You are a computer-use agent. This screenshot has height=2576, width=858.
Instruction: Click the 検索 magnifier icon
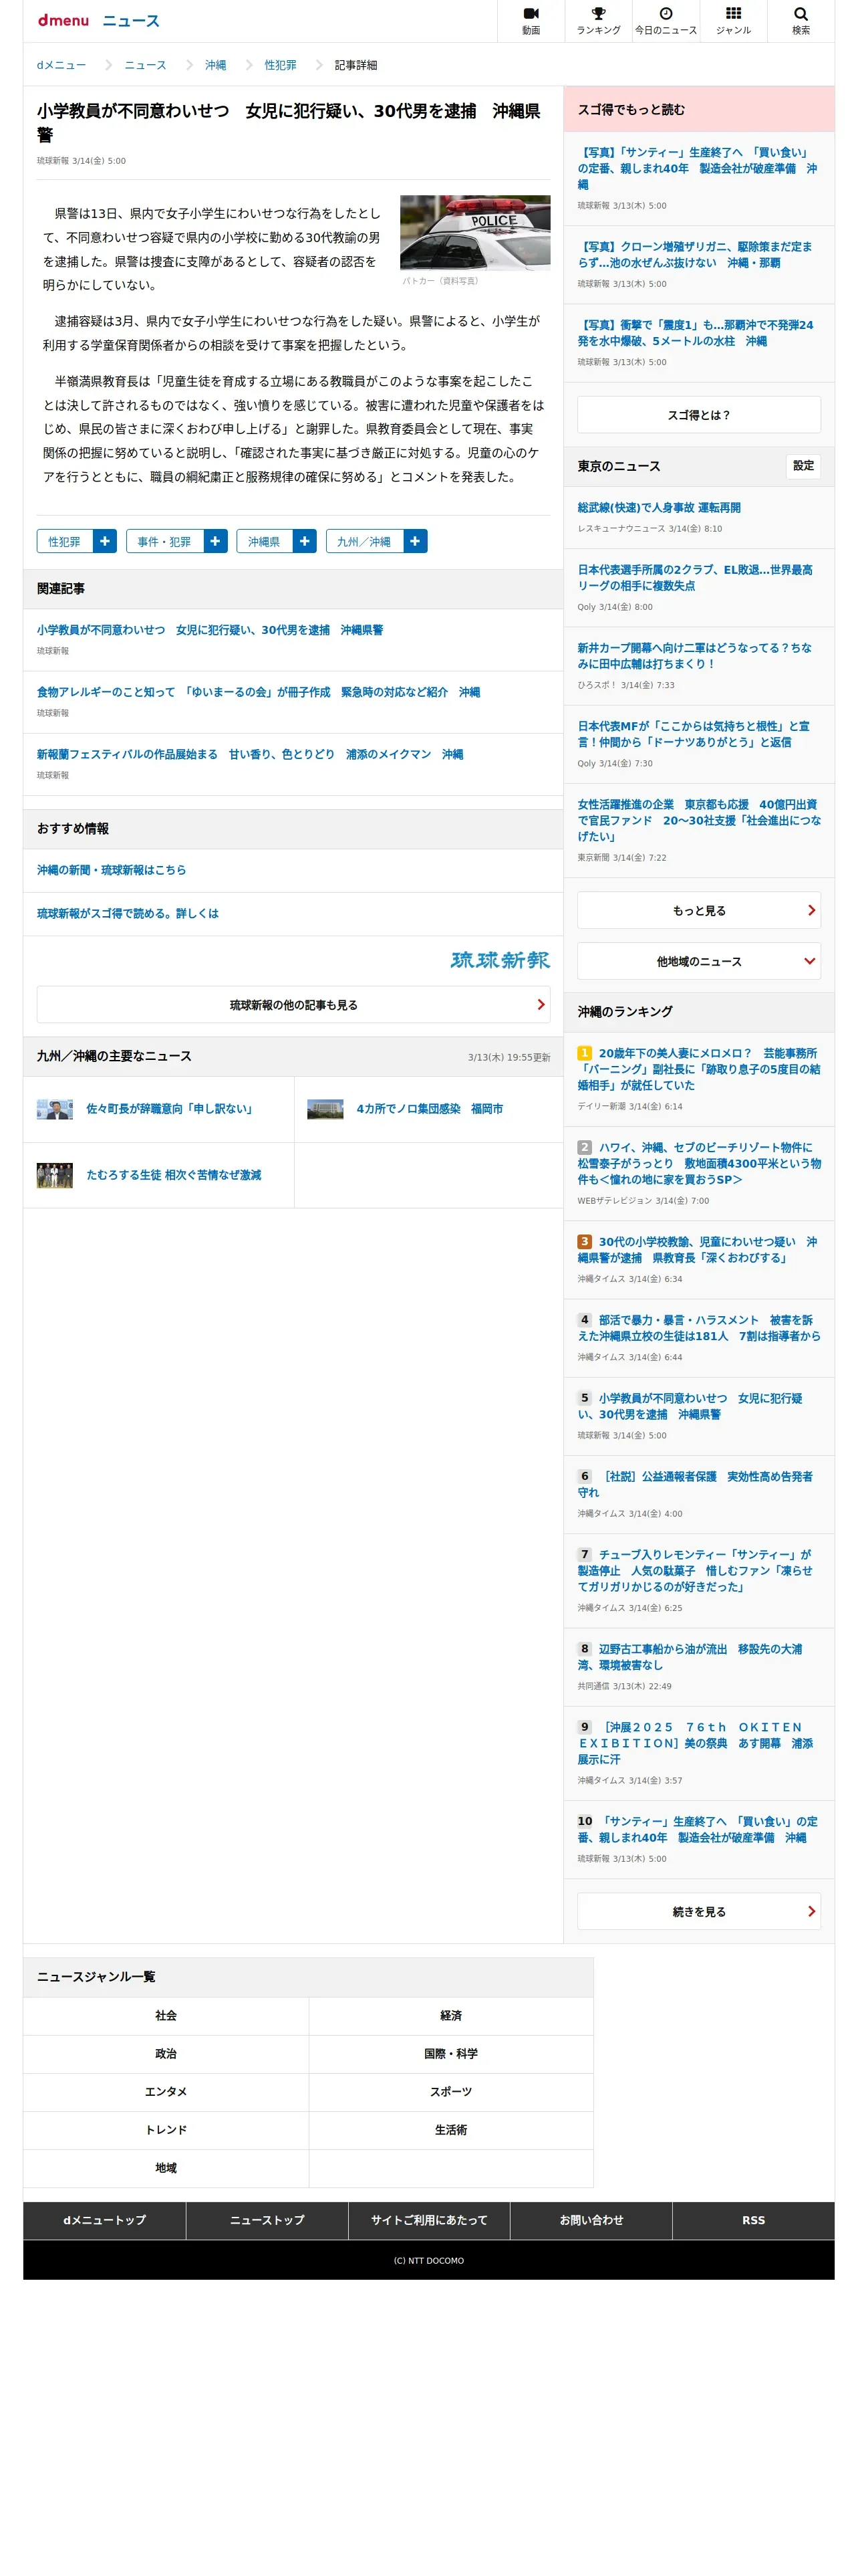(800, 21)
